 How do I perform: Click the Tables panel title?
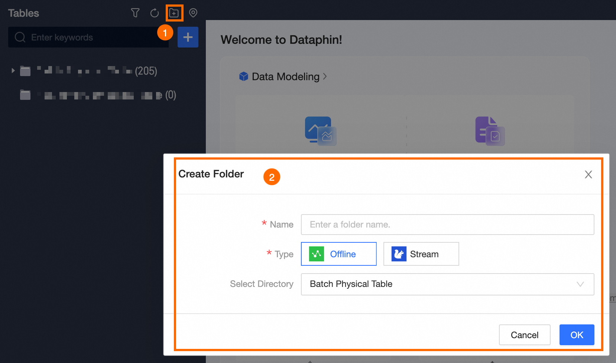click(x=23, y=13)
